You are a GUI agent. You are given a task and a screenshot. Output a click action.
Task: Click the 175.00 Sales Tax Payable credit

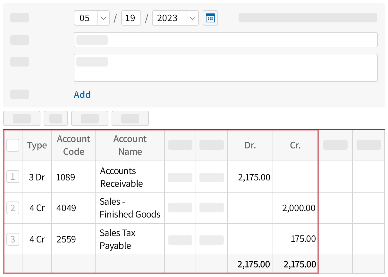pyautogui.click(x=303, y=239)
